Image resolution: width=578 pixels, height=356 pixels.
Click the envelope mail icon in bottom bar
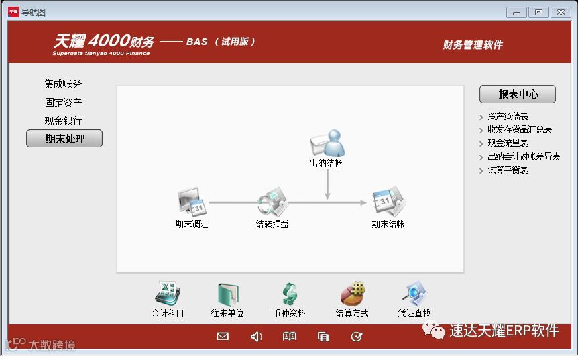point(223,336)
